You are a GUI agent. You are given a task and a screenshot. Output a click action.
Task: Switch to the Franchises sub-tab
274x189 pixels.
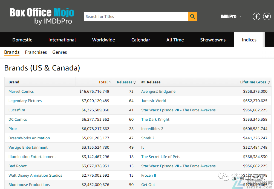point(36,52)
